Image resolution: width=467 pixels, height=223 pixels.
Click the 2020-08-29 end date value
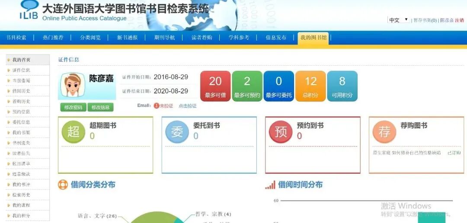tap(171, 91)
